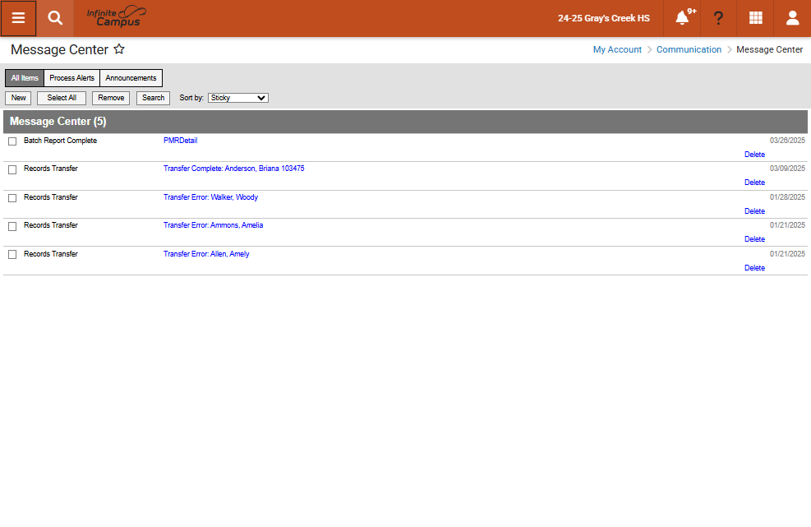811x527 pixels.
Task: Switch to the All Items tab
Action: click(25, 78)
